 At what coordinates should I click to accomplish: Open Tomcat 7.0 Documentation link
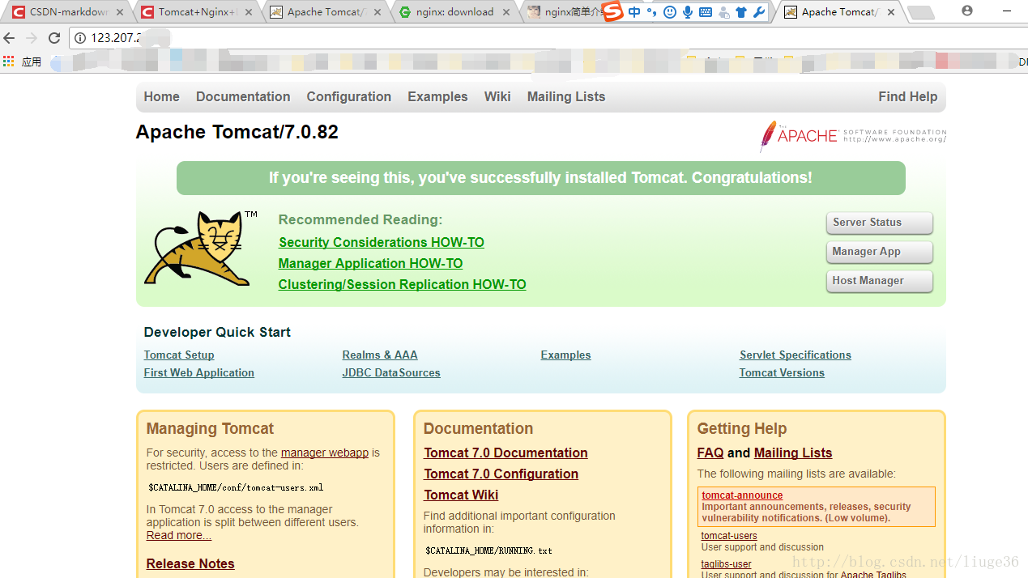(x=505, y=453)
